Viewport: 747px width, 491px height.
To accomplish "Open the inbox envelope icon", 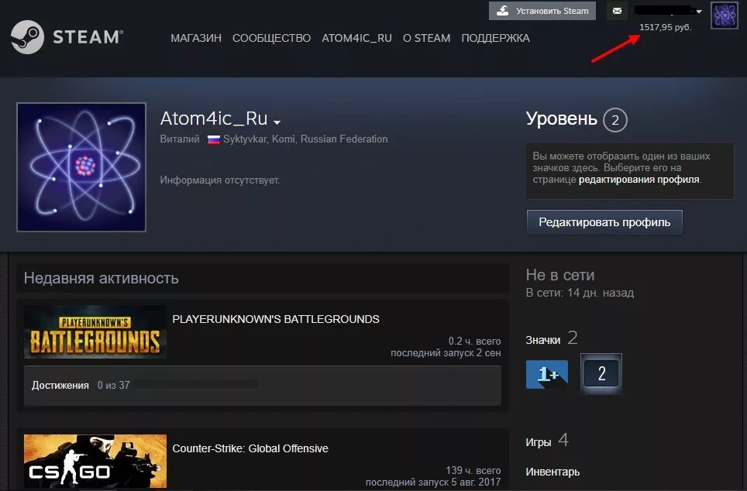I will (617, 11).
